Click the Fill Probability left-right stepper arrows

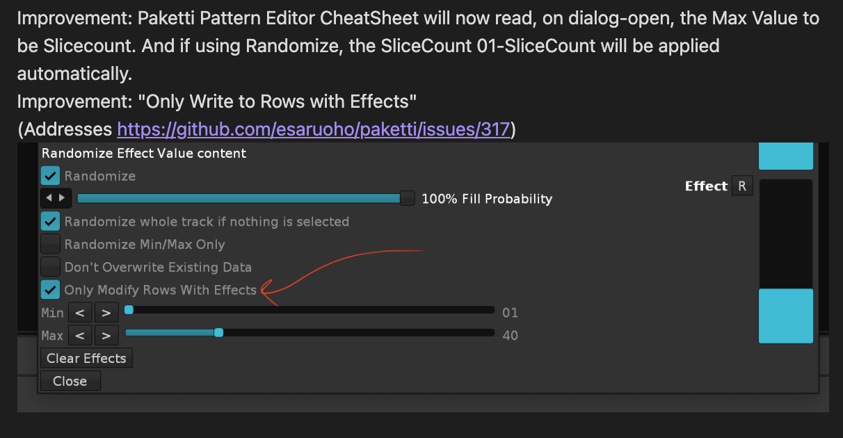(x=55, y=199)
